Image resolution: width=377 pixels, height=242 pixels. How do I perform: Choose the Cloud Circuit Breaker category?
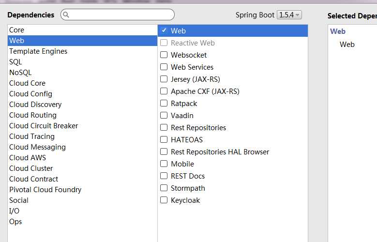tap(82, 126)
